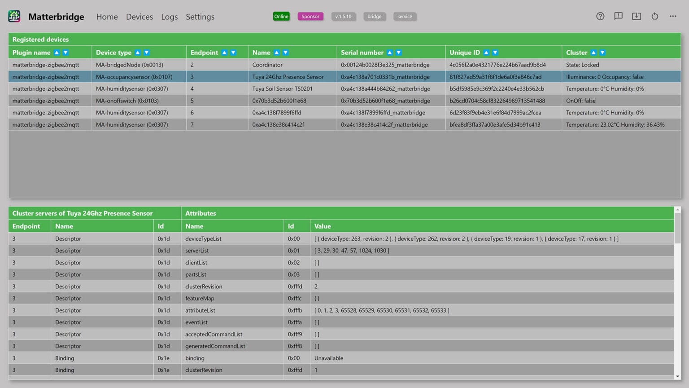Viewport: 689px width, 388px height.
Task: Sort Serial number column descending
Action: point(399,53)
